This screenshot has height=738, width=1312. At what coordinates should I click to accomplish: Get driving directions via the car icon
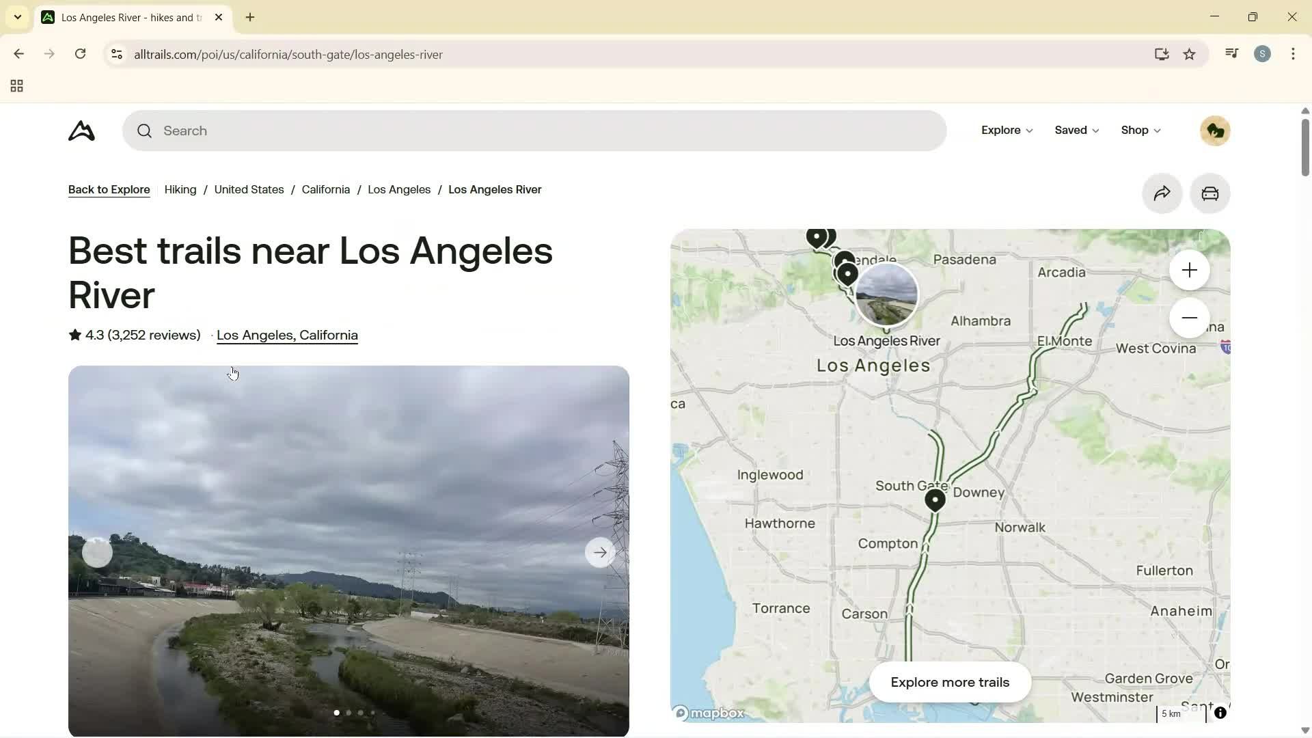click(1209, 193)
